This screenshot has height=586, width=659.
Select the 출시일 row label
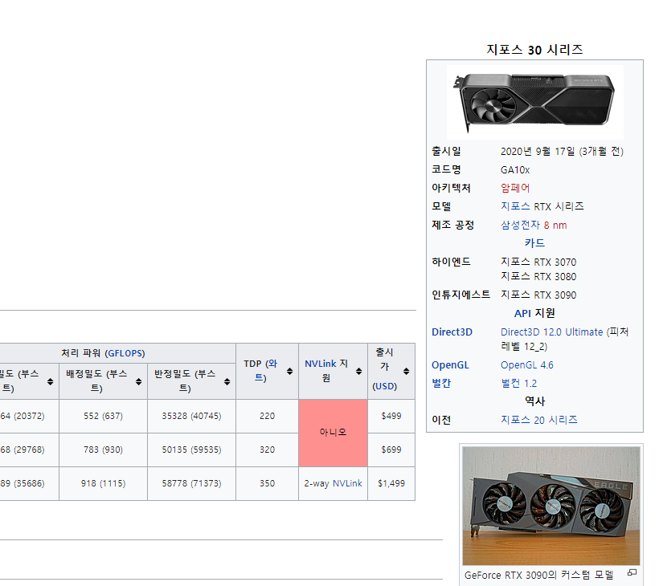(x=446, y=151)
